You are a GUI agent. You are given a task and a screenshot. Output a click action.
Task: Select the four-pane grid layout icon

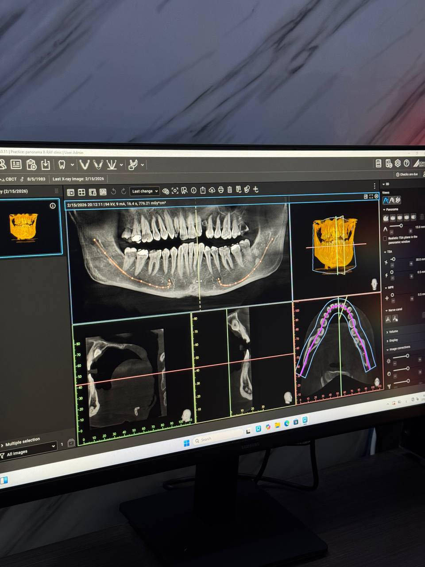click(x=81, y=192)
